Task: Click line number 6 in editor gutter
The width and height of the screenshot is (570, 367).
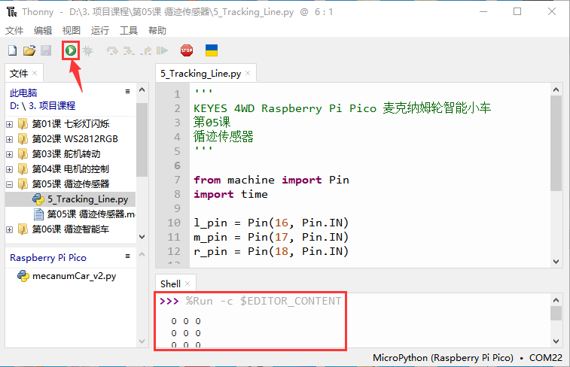Action: tap(177, 165)
